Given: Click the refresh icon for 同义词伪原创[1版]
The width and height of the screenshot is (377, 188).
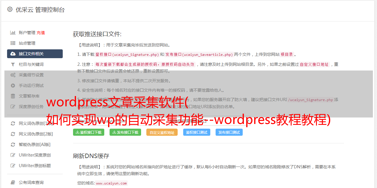Looking at the screenshot, I should [13, 123].
